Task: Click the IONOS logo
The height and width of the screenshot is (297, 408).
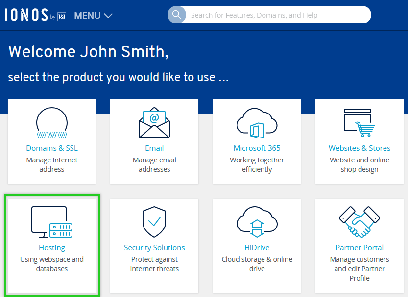Action: pos(26,15)
